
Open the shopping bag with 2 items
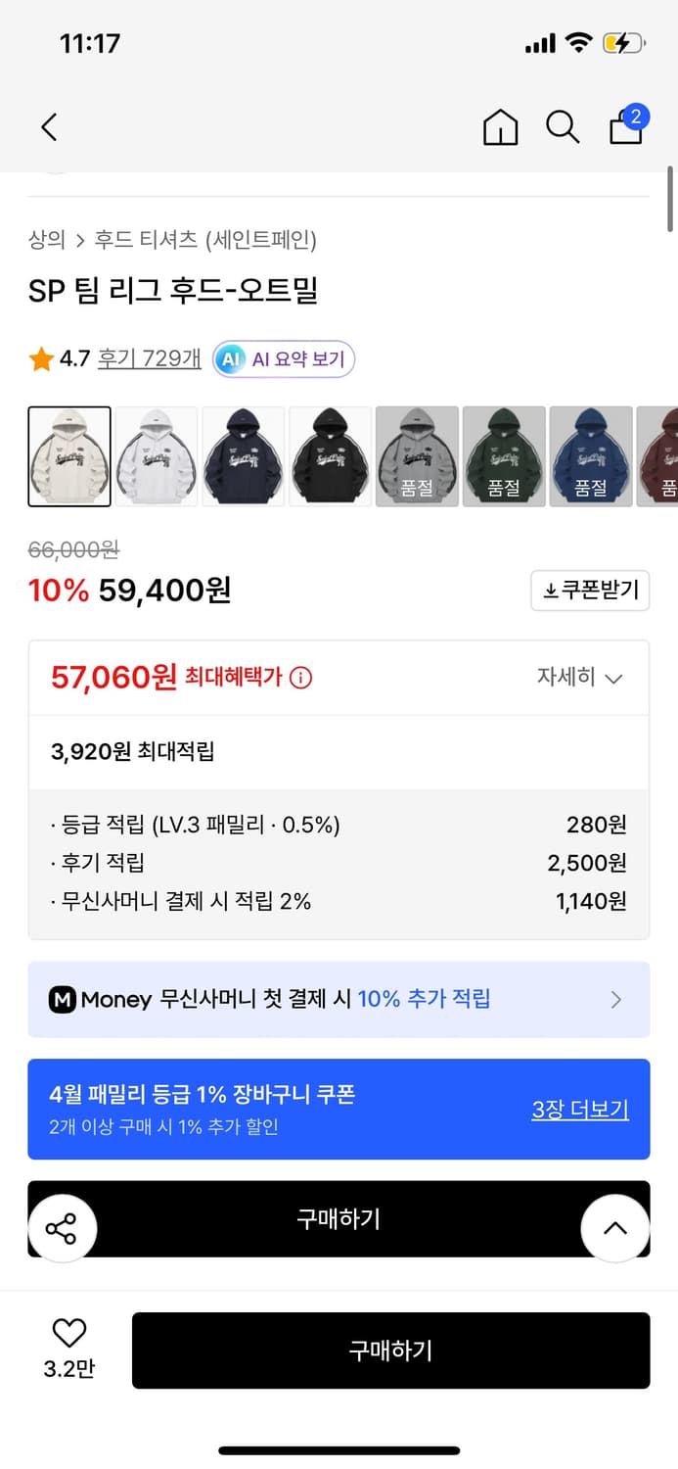[x=625, y=128]
